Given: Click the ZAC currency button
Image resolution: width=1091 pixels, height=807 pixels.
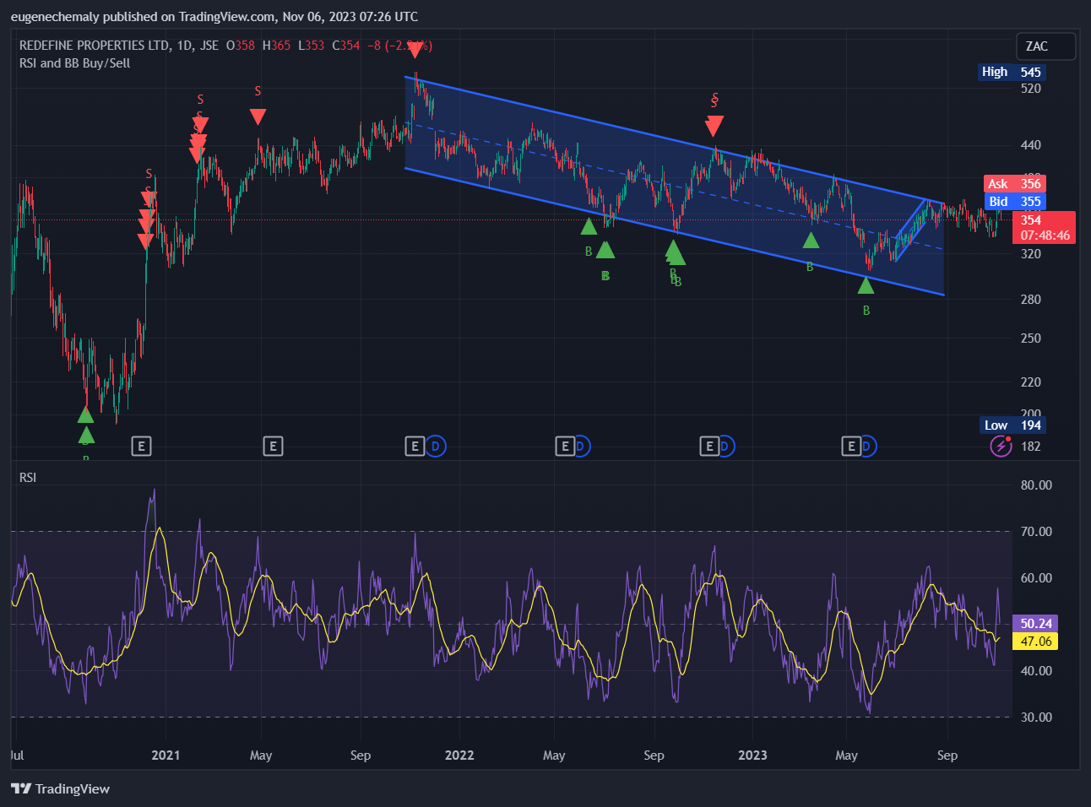Looking at the screenshot, I should tap(1046, 46).
